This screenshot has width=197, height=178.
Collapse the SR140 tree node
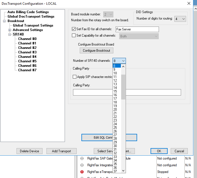[10, 34]
